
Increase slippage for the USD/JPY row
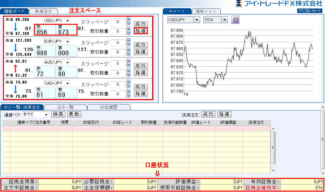pos(129,19)
